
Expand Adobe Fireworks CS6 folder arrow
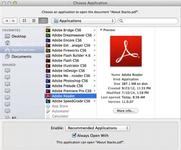pyautogui.click(x=95, y=50)
